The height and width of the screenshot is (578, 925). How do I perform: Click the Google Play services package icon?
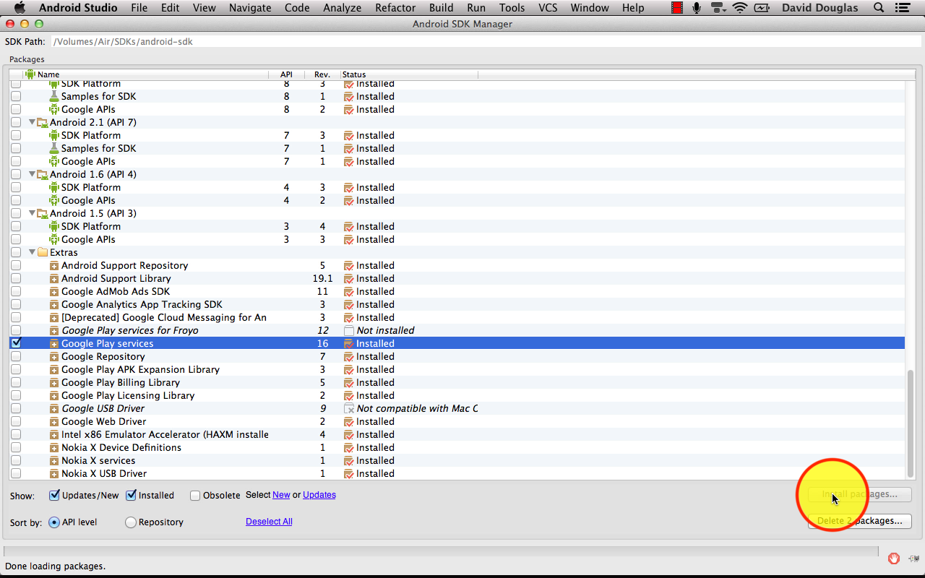tap(54, 344)
